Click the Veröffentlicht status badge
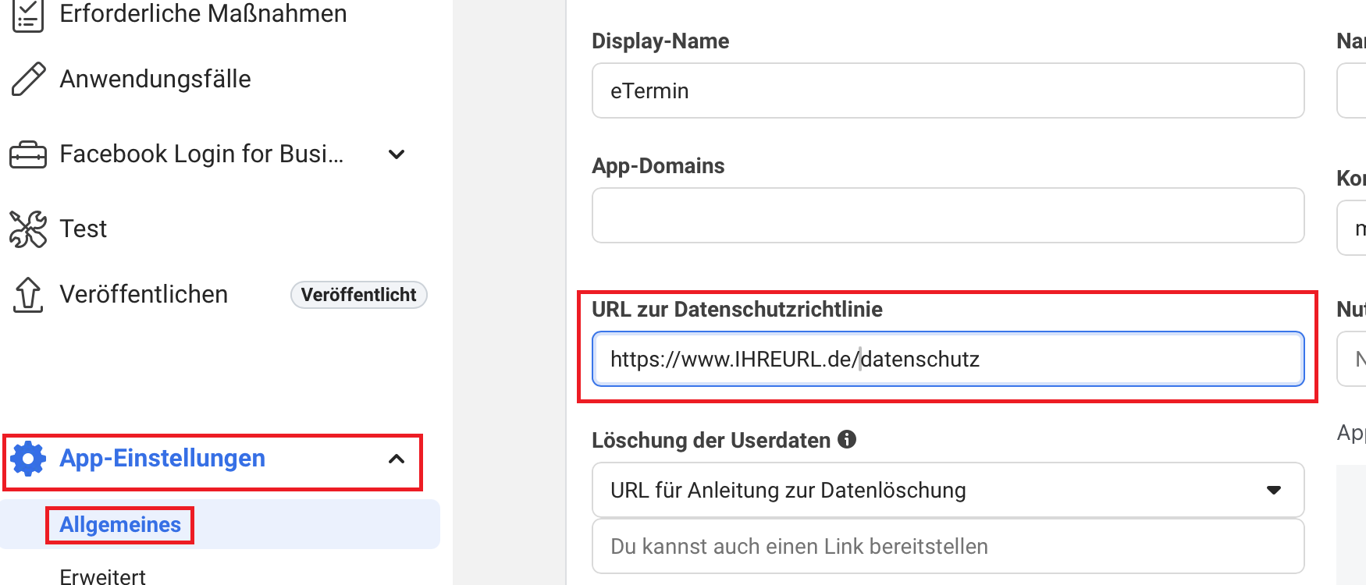 point(358,295)
